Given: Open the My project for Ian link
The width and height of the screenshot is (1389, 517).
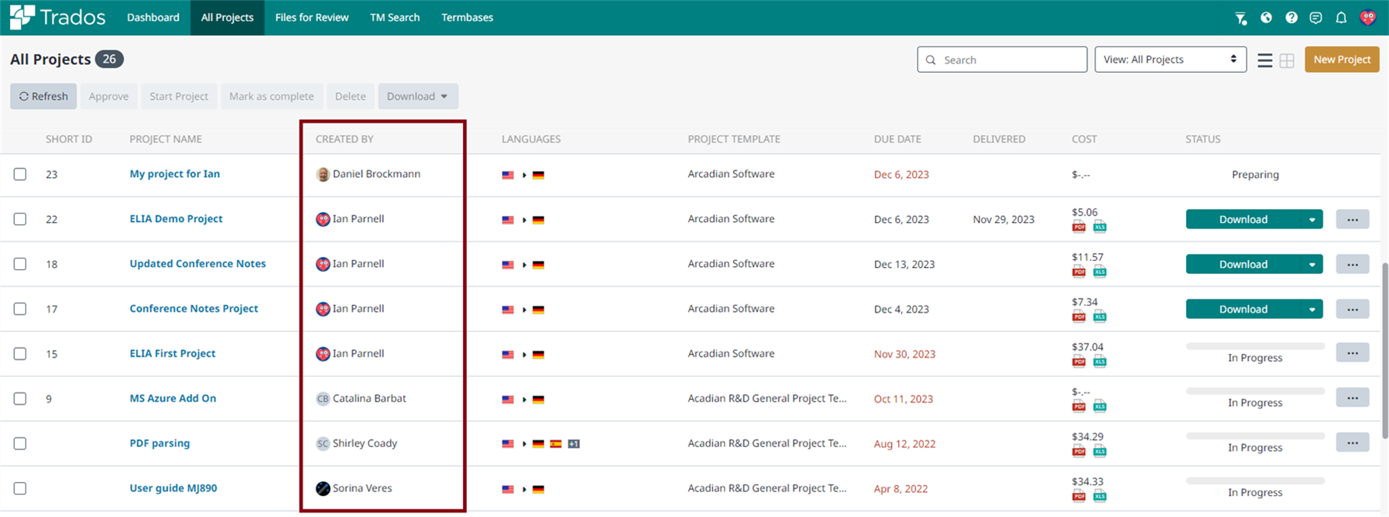Looking at the screenshot, I should 175,174.
